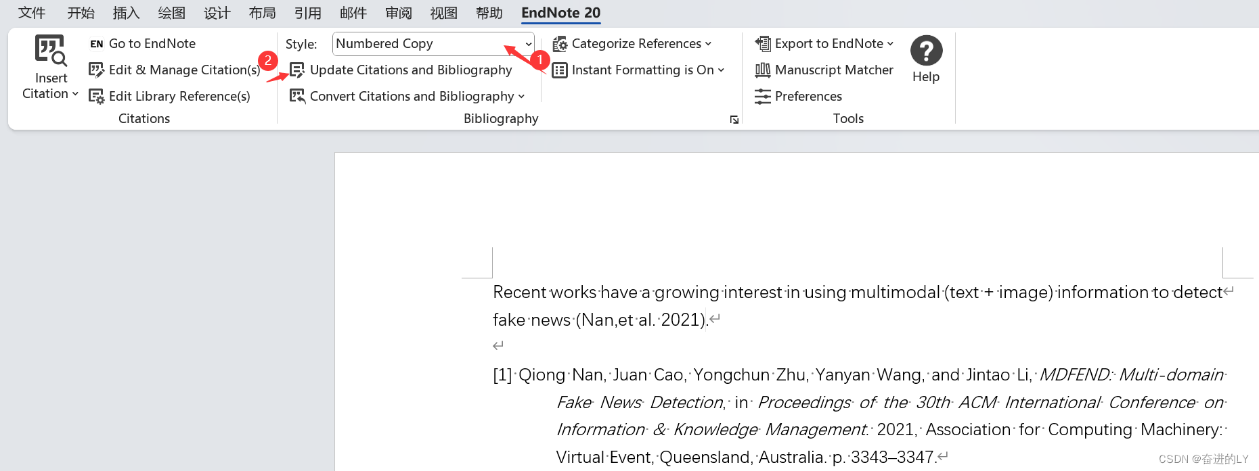Select the EndNote 20 ribbon tab

coord(560,13)
